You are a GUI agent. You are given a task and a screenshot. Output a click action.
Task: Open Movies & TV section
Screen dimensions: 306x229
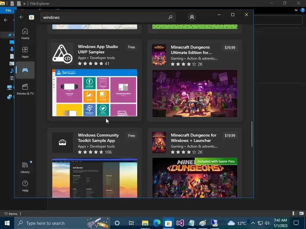point(25,89)
